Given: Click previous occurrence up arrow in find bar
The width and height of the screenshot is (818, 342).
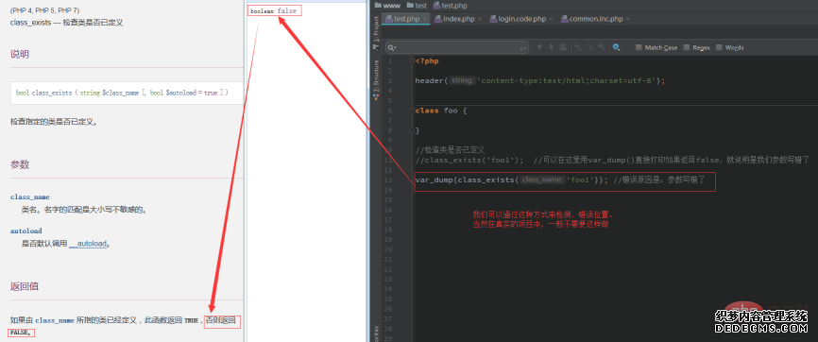Looking at the screenshot, I should (x=539, y=47).
